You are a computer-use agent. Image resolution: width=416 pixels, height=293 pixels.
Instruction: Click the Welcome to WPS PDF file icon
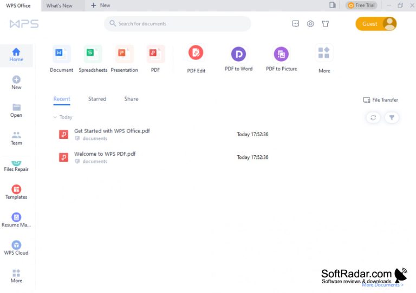(x=64, y=157)
